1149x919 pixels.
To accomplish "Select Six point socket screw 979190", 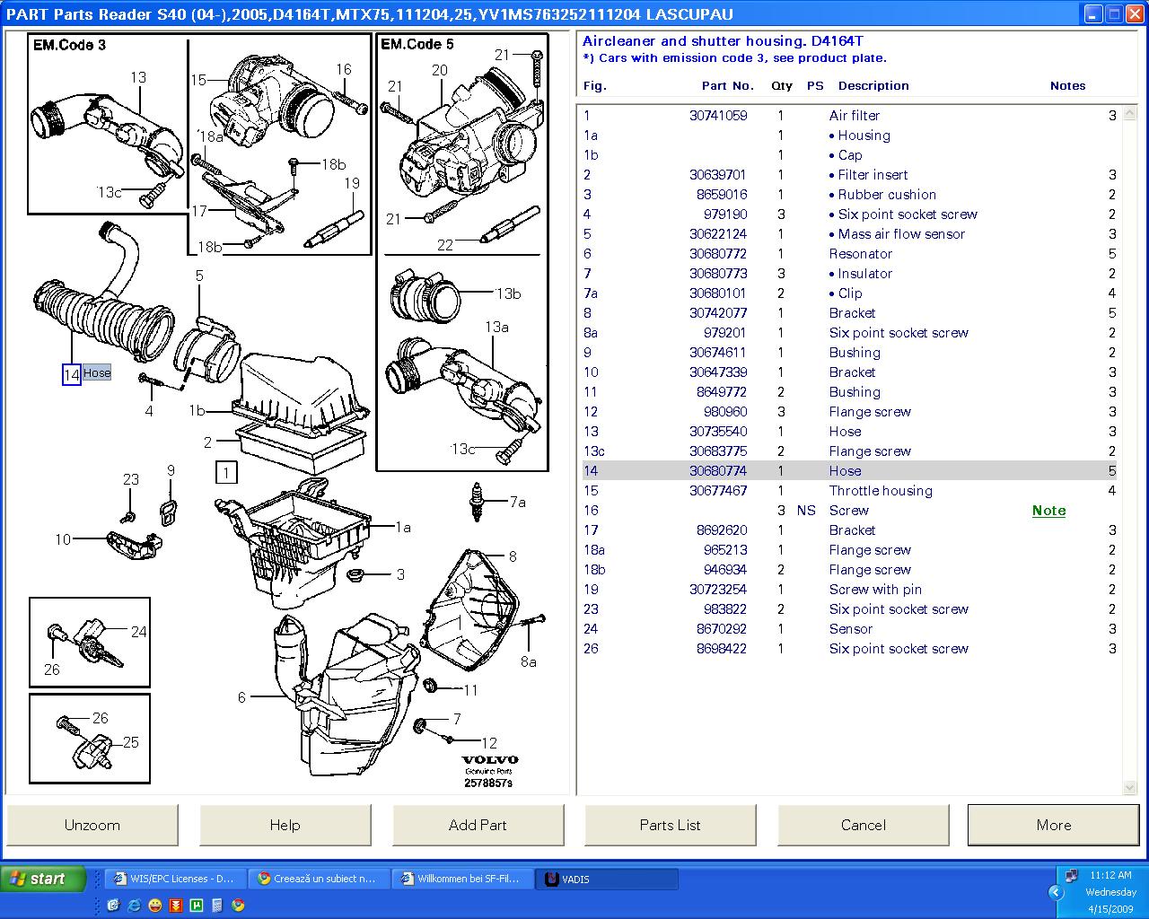I will [x=849, y=214].
